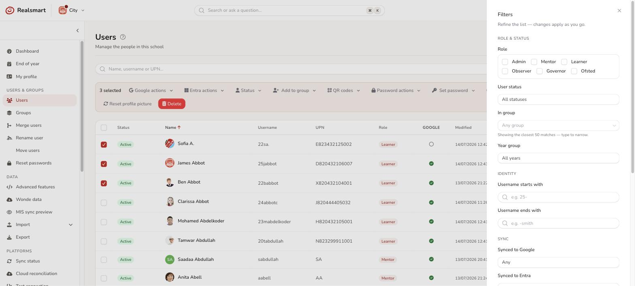The image size is (635, 286).
Task: Open the Password actions dropdown
Action: [x=396, y=90]
